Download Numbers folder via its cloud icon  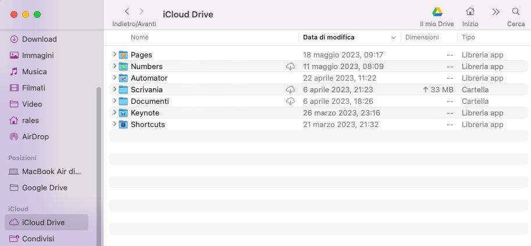290,67
